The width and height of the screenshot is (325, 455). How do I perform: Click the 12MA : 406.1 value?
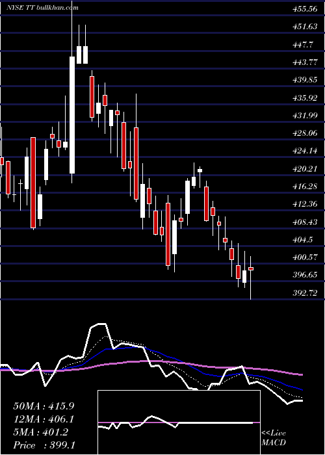[x=44, y=419]
